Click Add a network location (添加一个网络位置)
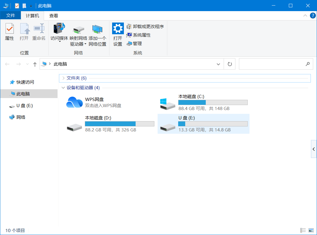 click(x=97, y=35)
